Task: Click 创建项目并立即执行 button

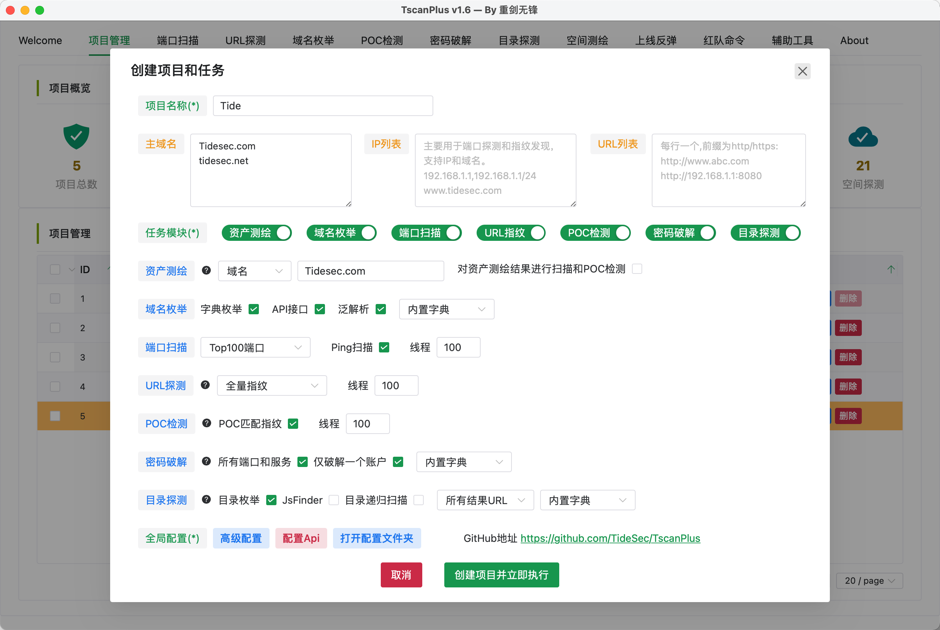Action: click(501, 575)
